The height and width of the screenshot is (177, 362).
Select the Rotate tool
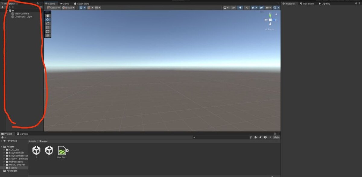(48, 23)
